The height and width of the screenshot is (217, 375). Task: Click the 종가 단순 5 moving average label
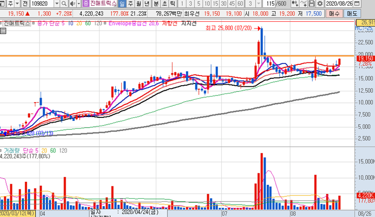click(x=51, y=23)
